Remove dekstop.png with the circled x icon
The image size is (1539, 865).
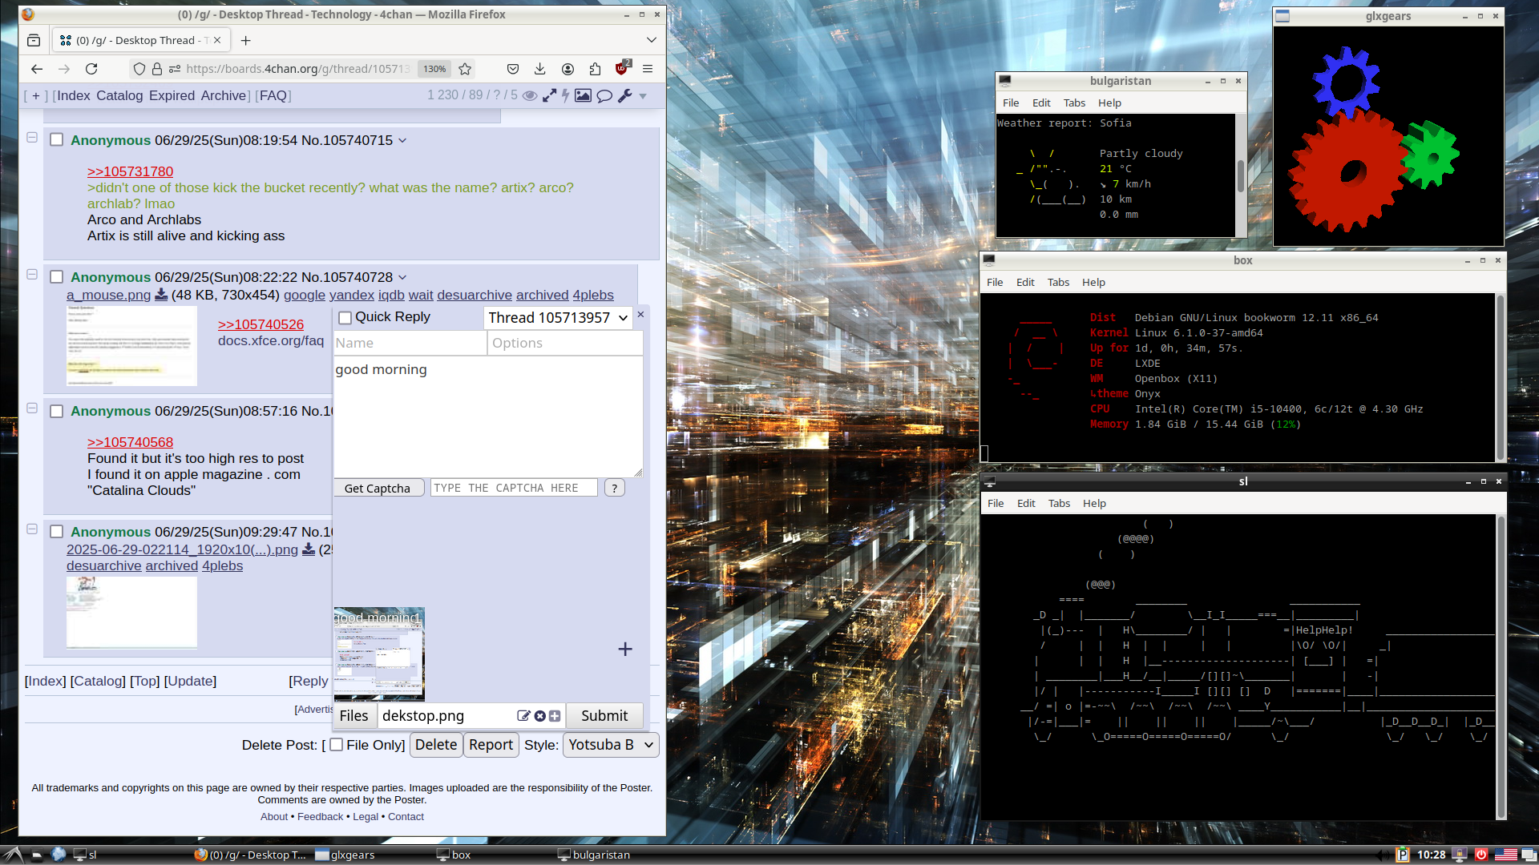540,716
